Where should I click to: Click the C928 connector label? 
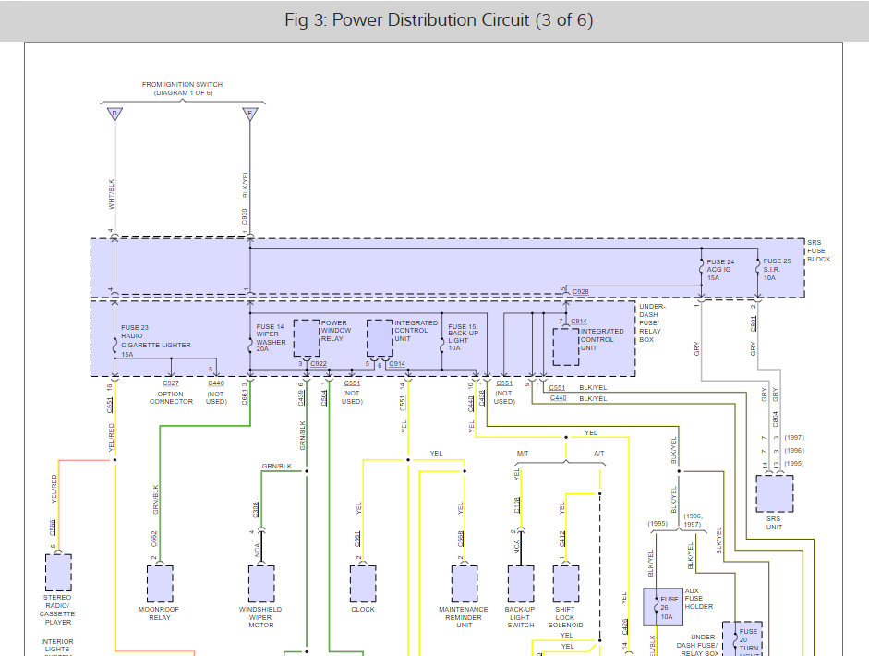tap(580, 292)
